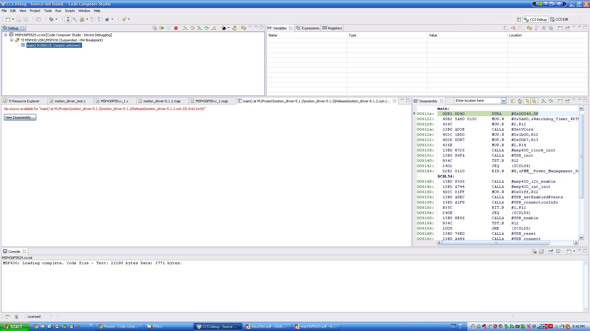Image resolution: width=590 pixels, height=331 pixels.
Task: Click the Resume (run) debug icon
Action: 162,28
